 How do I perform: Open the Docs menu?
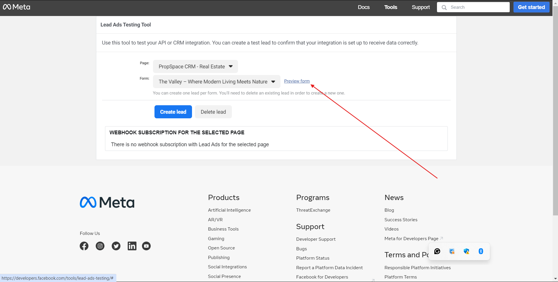(x=364, y=7)
